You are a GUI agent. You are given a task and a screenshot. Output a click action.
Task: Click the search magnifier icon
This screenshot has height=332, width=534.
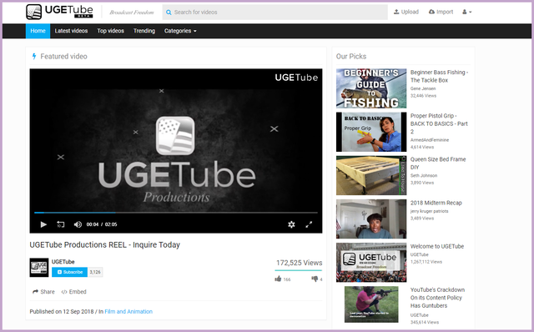pyautogui.click(x=169, y=13)
